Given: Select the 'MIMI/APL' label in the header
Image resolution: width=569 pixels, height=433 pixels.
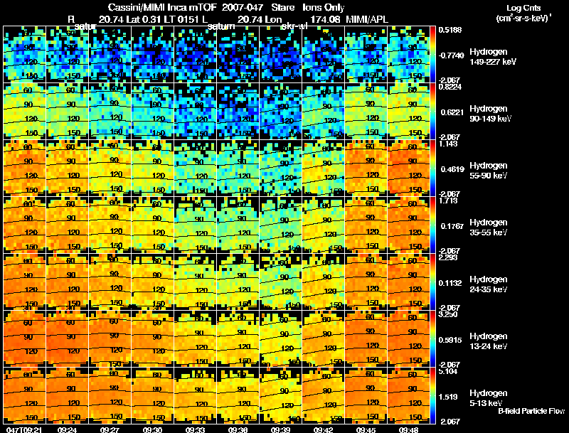Looking at the screenshot, I should coord(367,19).
